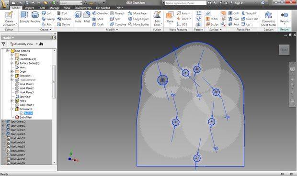Select the Extrude tool
Viewport: 297px width, 176px height.
pos(24,17)
